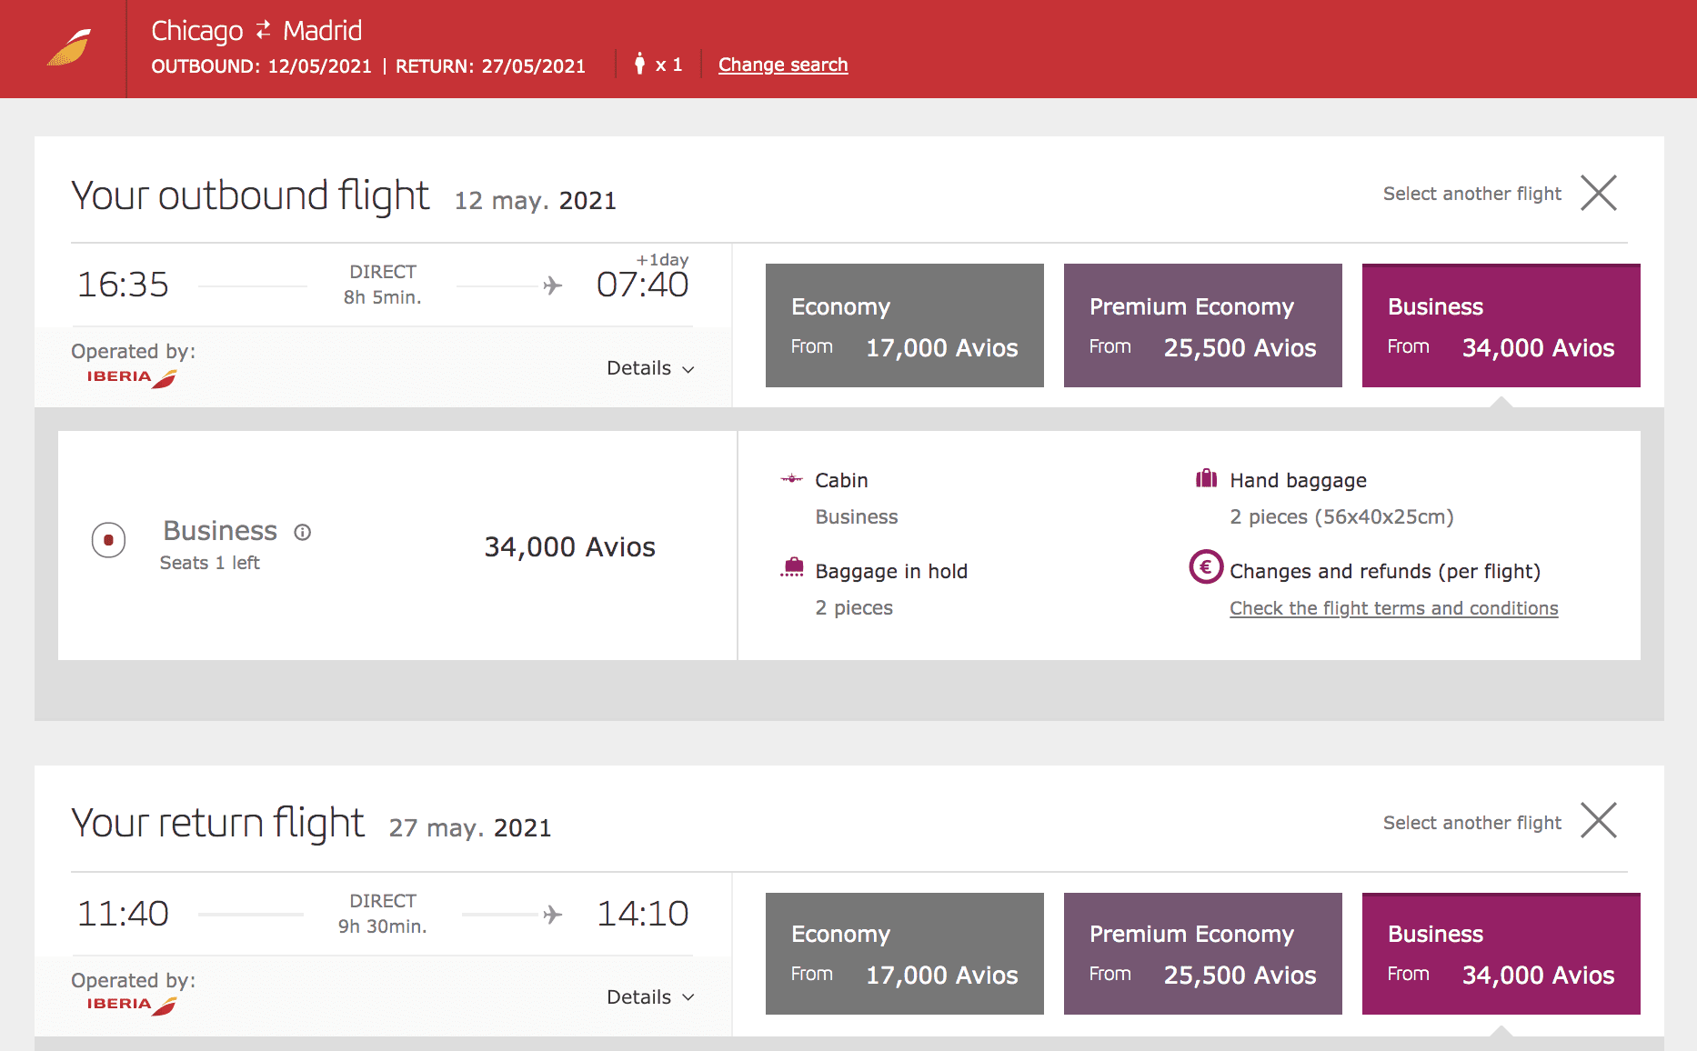The width and height of the screenshot is (1697, 1051).
Task: Click the passenger icon in the header
Action: coord(639,64)
